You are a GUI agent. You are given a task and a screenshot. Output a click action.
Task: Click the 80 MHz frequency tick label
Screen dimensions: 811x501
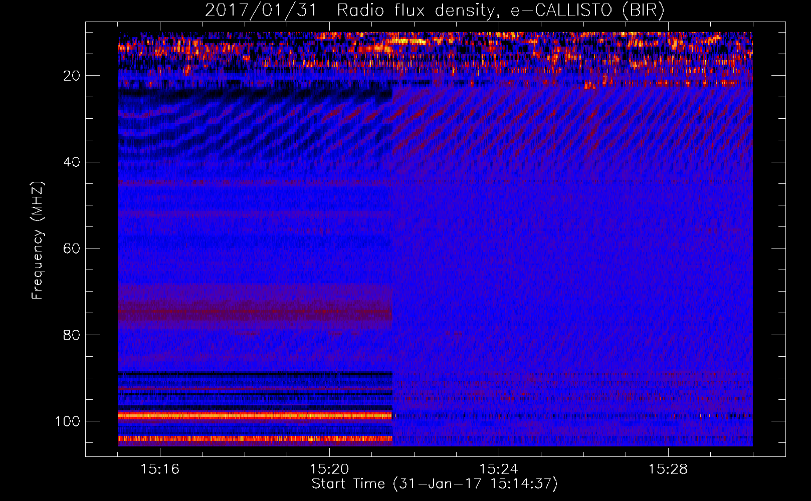(x=72, y=335)
